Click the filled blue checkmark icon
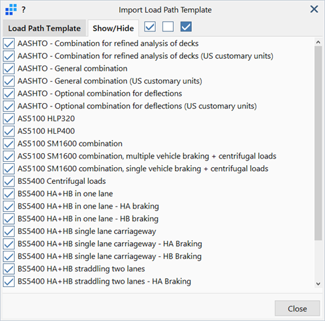The height and width of the screenshot is (321, 325). pyautogui.click(x=186, y=27)
